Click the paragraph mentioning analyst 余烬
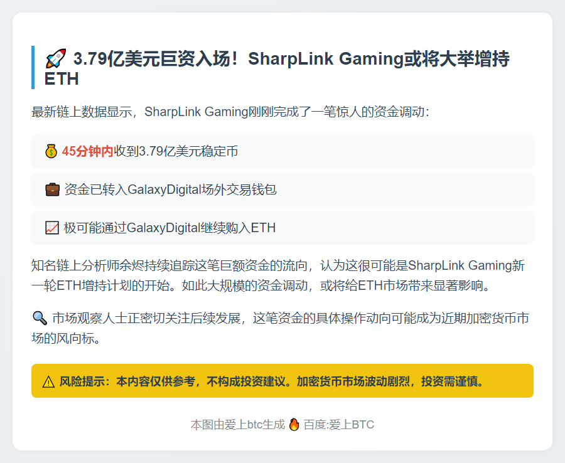Image resolution: width=565 pixels, height=463 pixels. [x=282, y=275]
